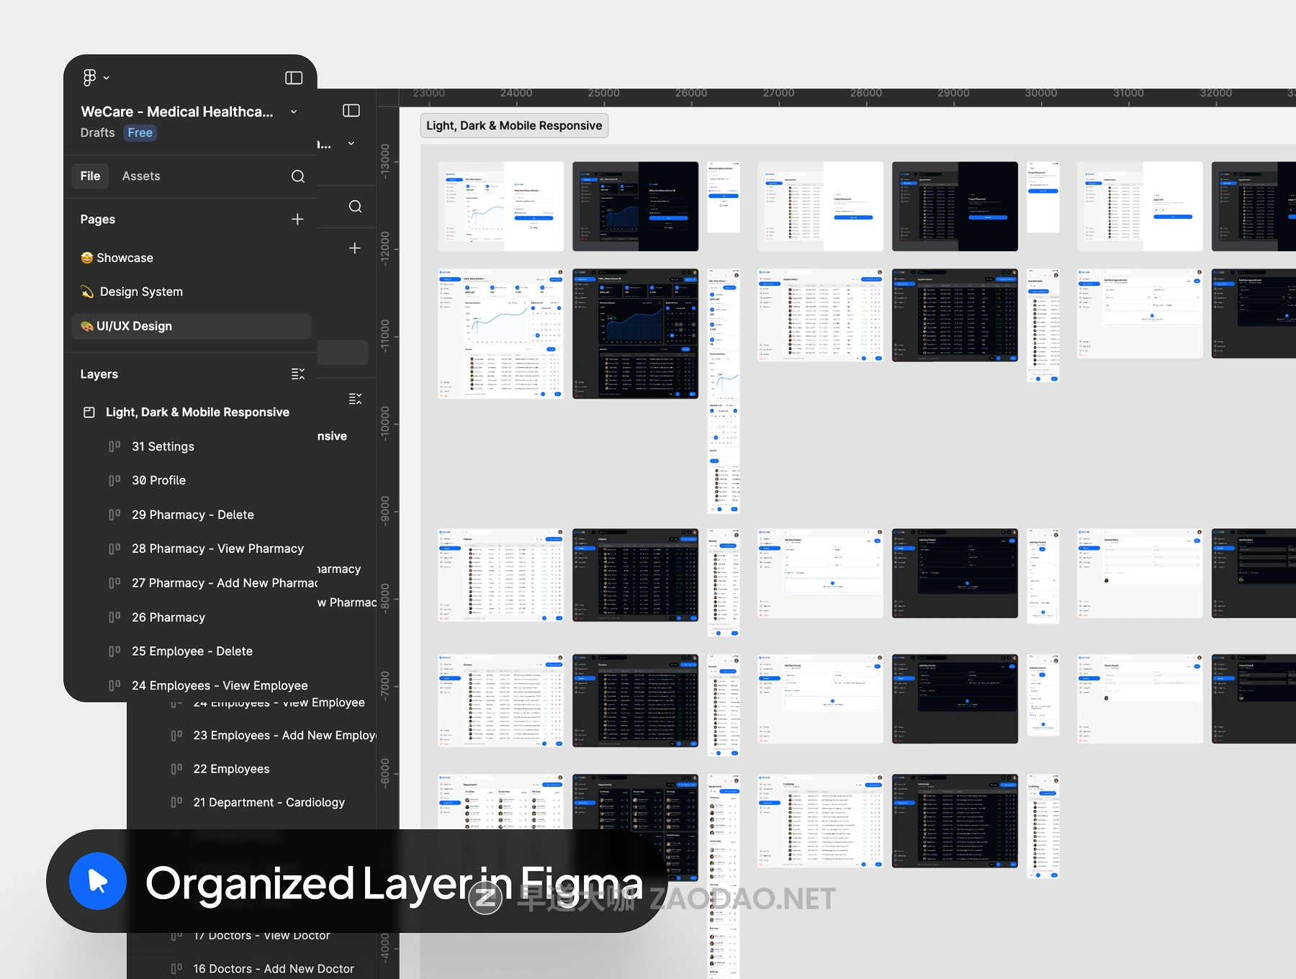Viewport: 1296px width, 979px height.
Task: Select the Design System page
Action: click(141, 292)
